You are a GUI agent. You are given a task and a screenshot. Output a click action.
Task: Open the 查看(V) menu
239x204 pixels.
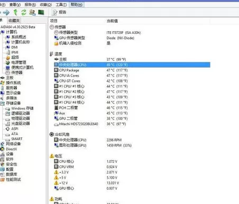pos(15,5)
